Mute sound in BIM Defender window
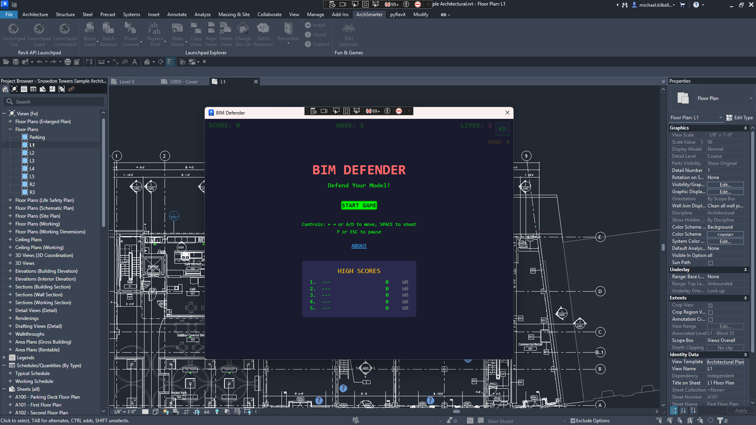 [x=502, y=129]
